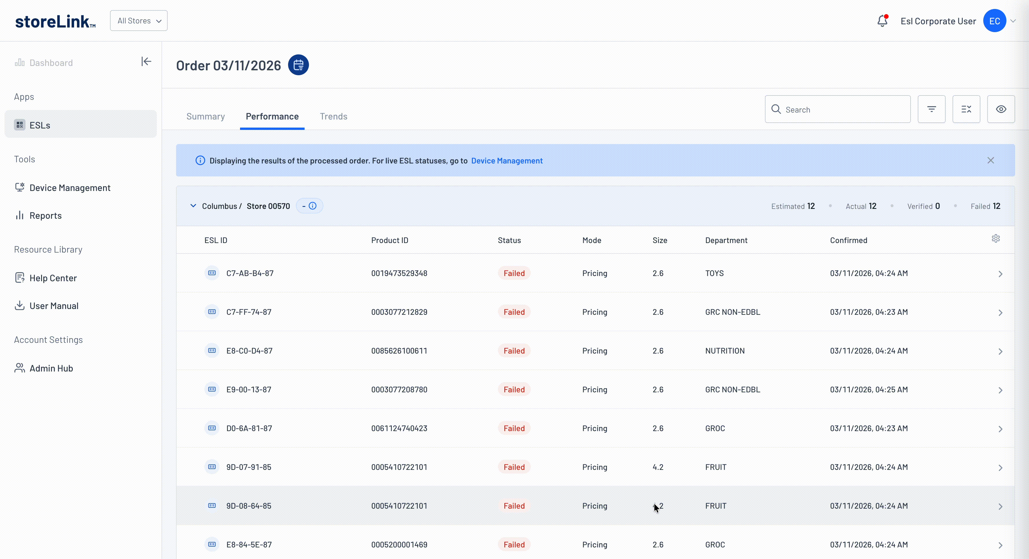Select the Performance tab
Image resolution: width=1029 pixels, height=559 pixels.
272,117
